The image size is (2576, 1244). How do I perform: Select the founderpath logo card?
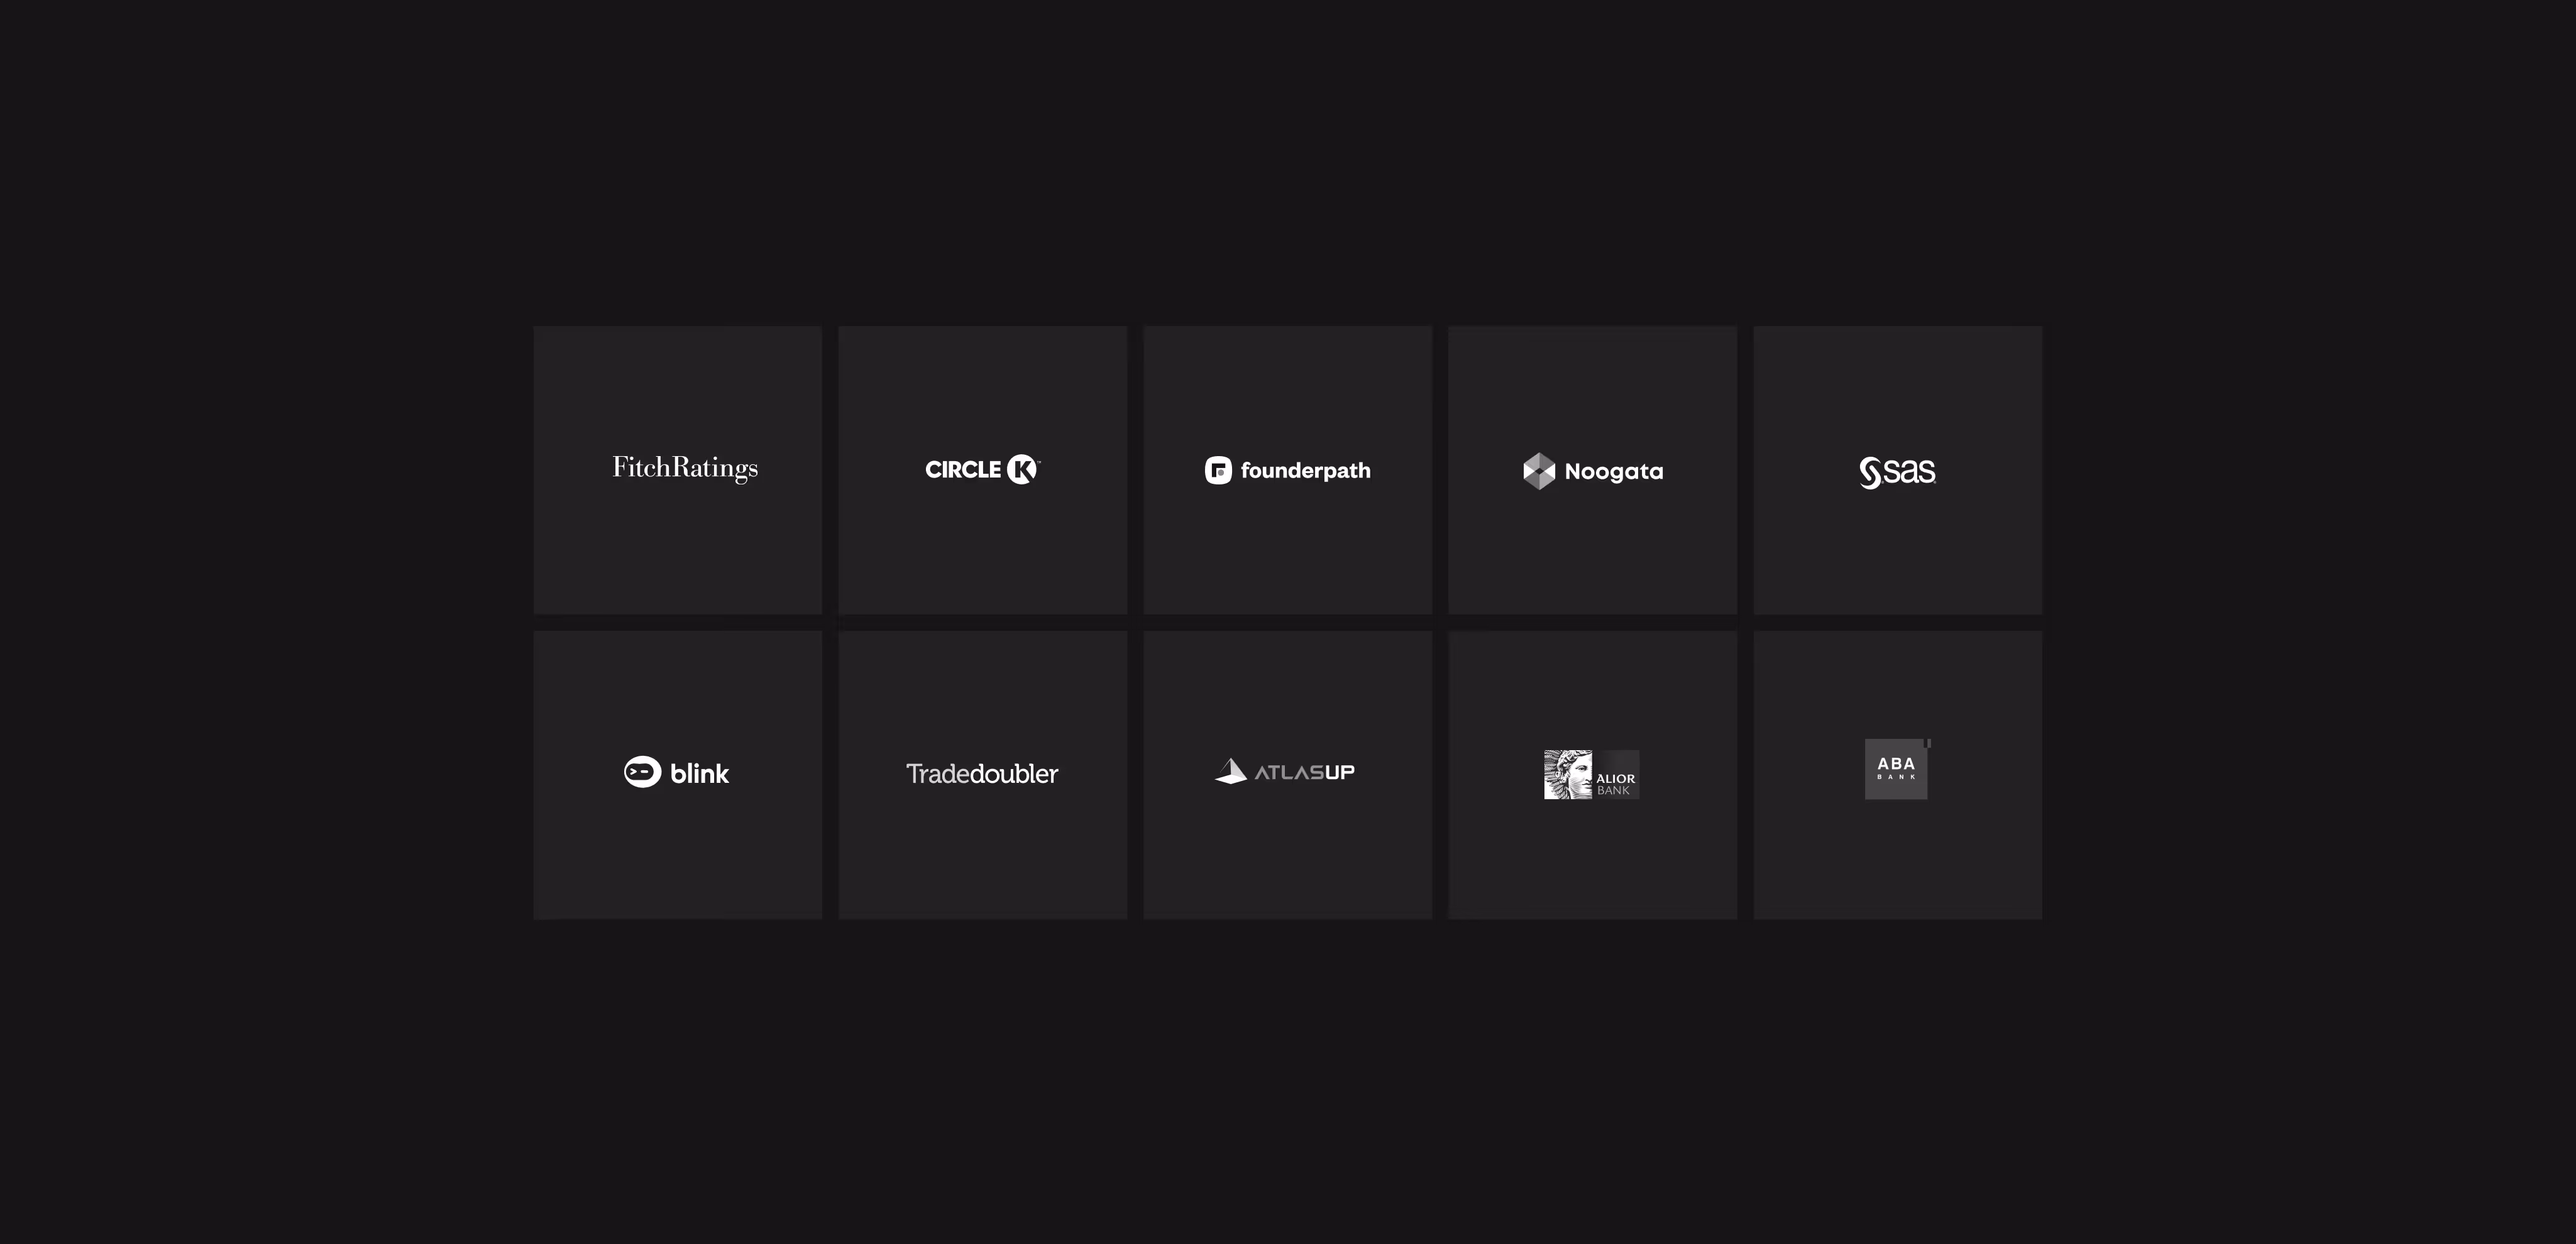1288,469
